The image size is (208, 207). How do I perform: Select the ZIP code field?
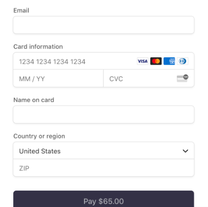104,168
